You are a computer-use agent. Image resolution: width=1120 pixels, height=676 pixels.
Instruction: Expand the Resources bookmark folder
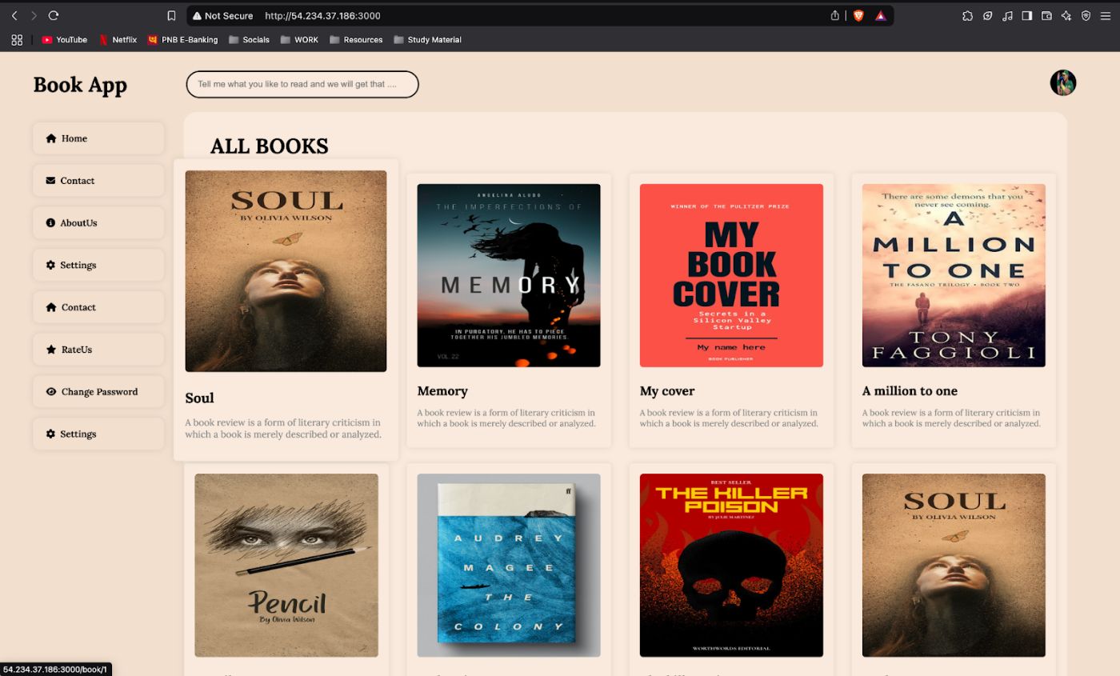[x=356, y=39]
